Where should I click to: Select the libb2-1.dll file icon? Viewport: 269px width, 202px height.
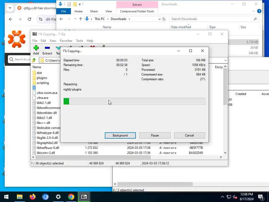[x=34, y=103]
